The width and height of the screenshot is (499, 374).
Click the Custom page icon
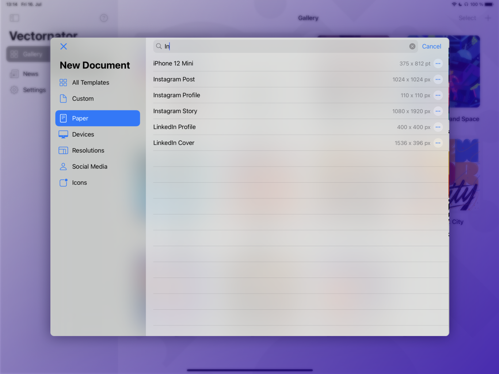[x=63, y=99]
